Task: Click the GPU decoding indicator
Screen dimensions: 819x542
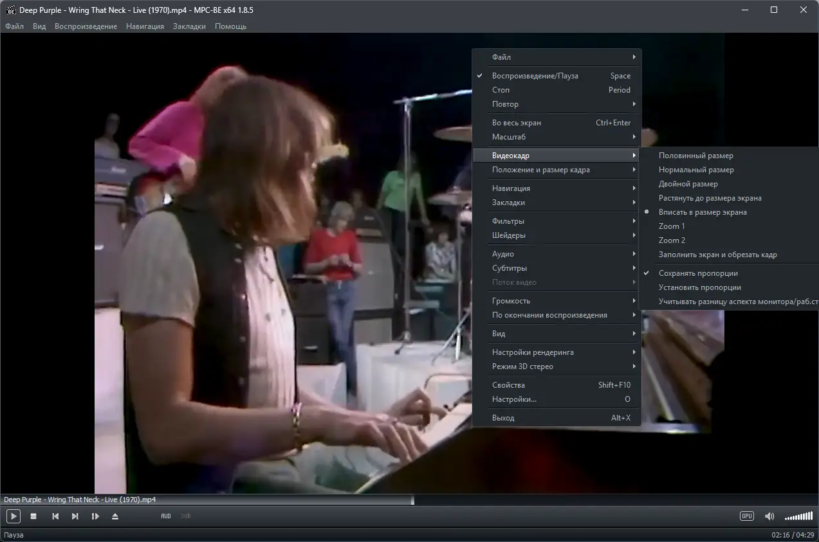Action: 746,516
